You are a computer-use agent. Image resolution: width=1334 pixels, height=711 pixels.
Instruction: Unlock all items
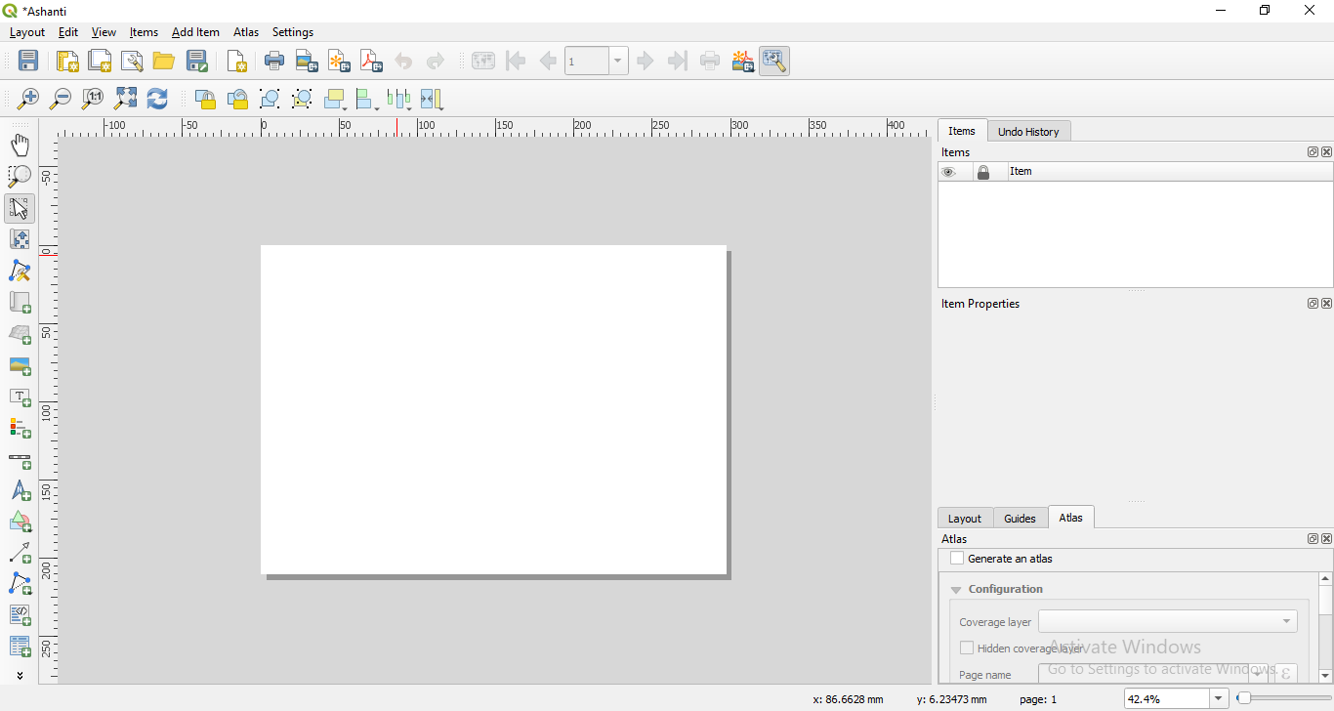(237, 99)
